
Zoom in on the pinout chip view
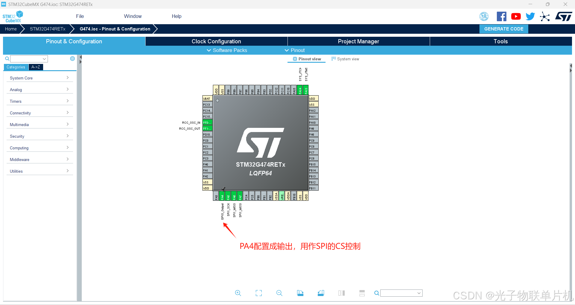238,293
